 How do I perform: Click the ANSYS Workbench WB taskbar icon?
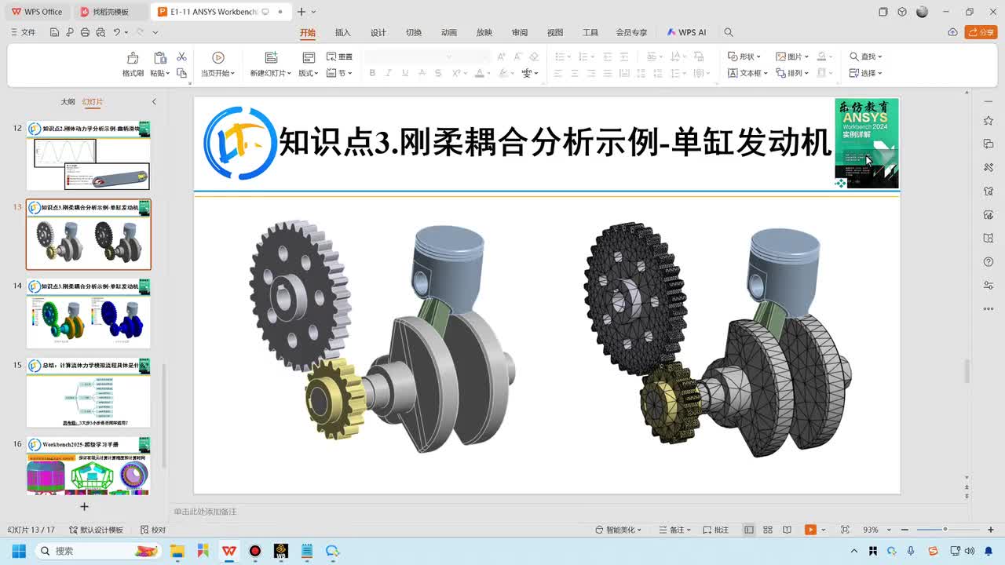click(281, 551)
